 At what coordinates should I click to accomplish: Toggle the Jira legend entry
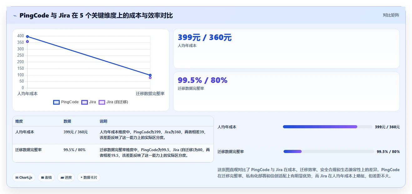88,102
